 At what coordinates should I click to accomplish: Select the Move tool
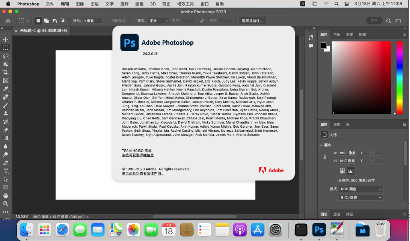tap(6, 40)
